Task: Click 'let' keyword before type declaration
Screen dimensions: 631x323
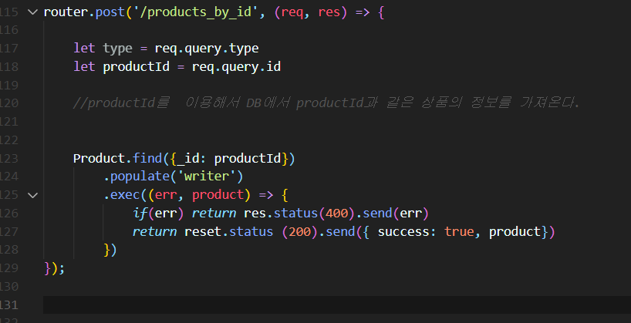Action: [84, 49]
